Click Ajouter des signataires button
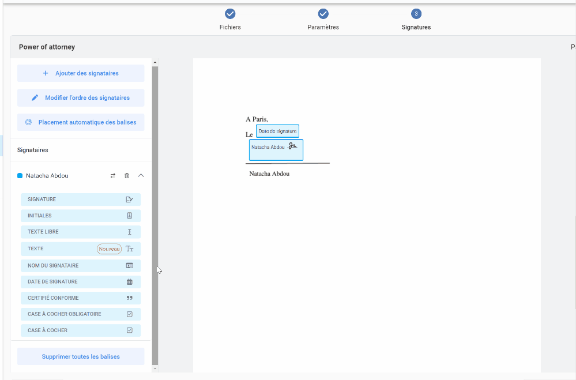Image resolution: width=576 pixels, height=380 pixels. pos(81,73)
